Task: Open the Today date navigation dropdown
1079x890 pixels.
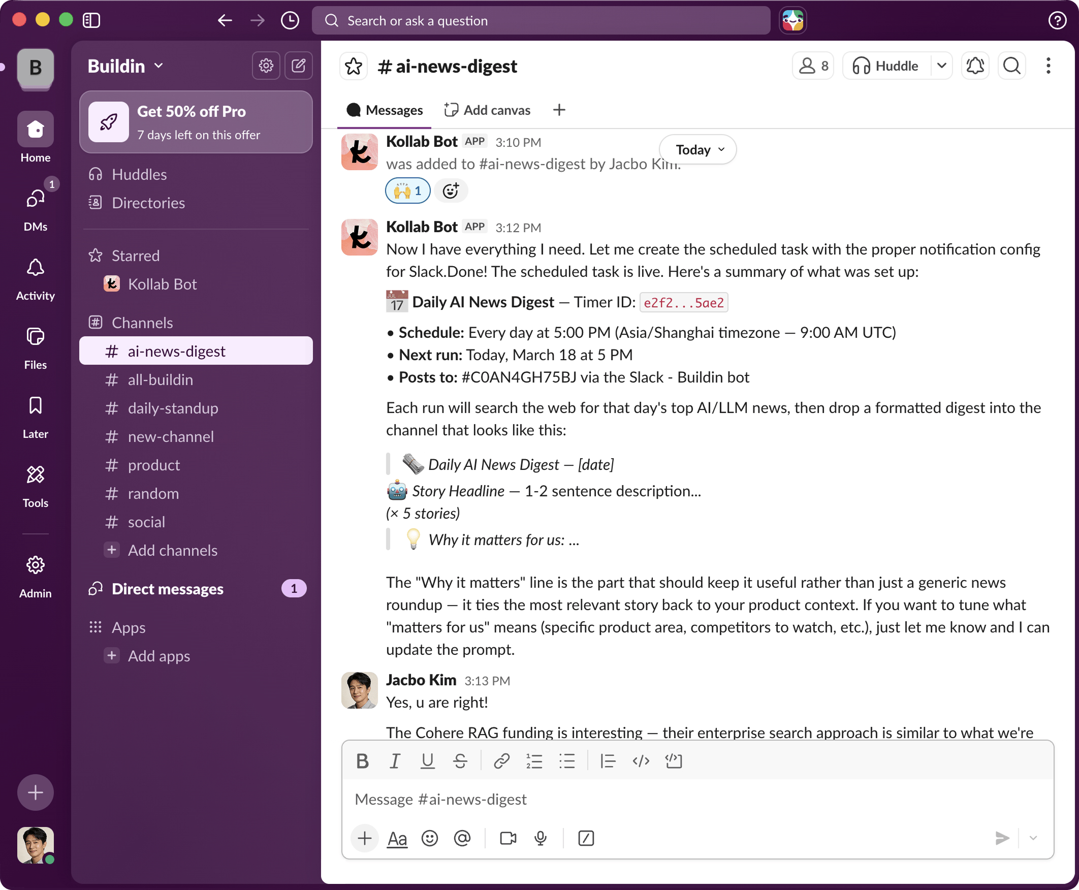Action: 697,149
